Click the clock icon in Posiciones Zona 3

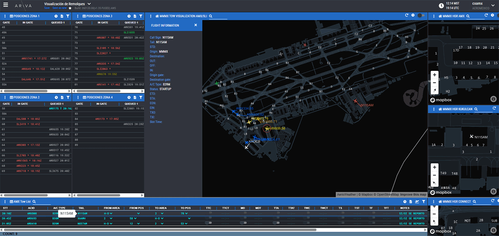click(x=129, y=16)
